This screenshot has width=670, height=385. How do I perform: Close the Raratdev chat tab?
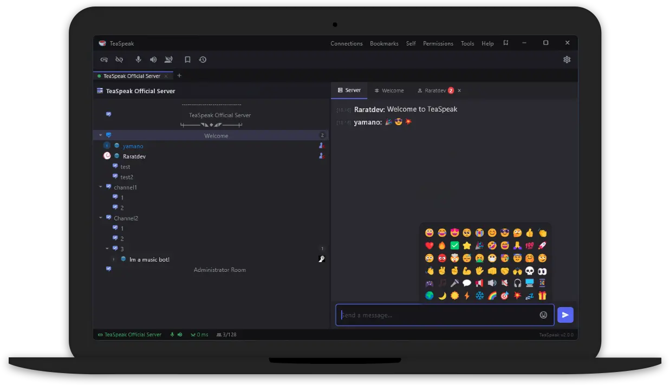click(x=459, y=90)
